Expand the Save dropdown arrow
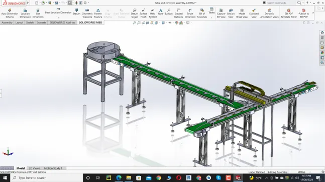325x182 pixels. (53, 3)
